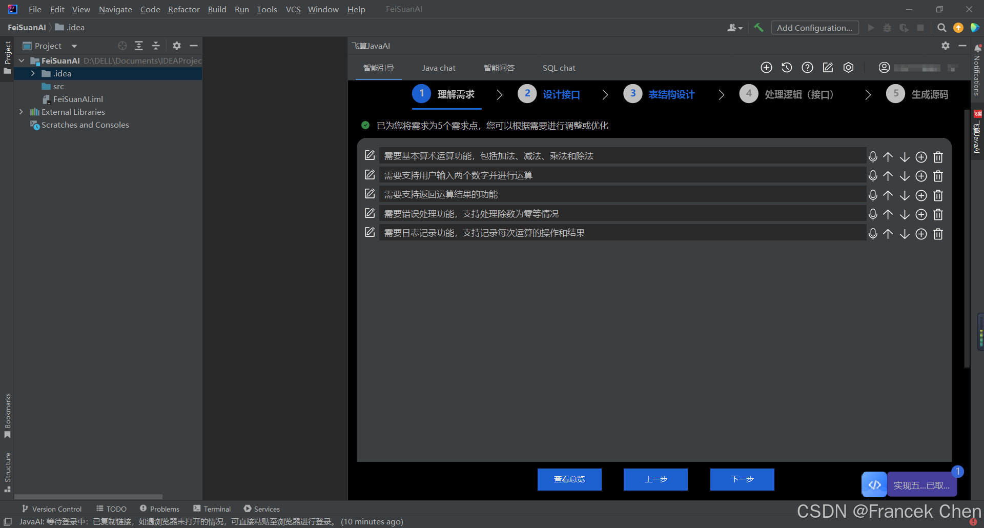Go to step 3 表结构设计

[x=659, y=94]
